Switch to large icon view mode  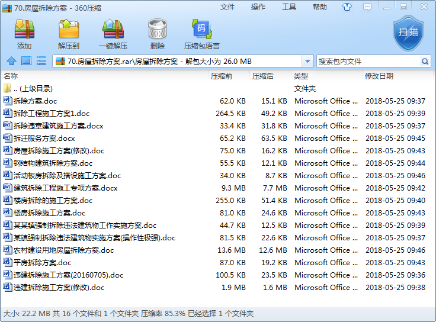click(26, 61)
